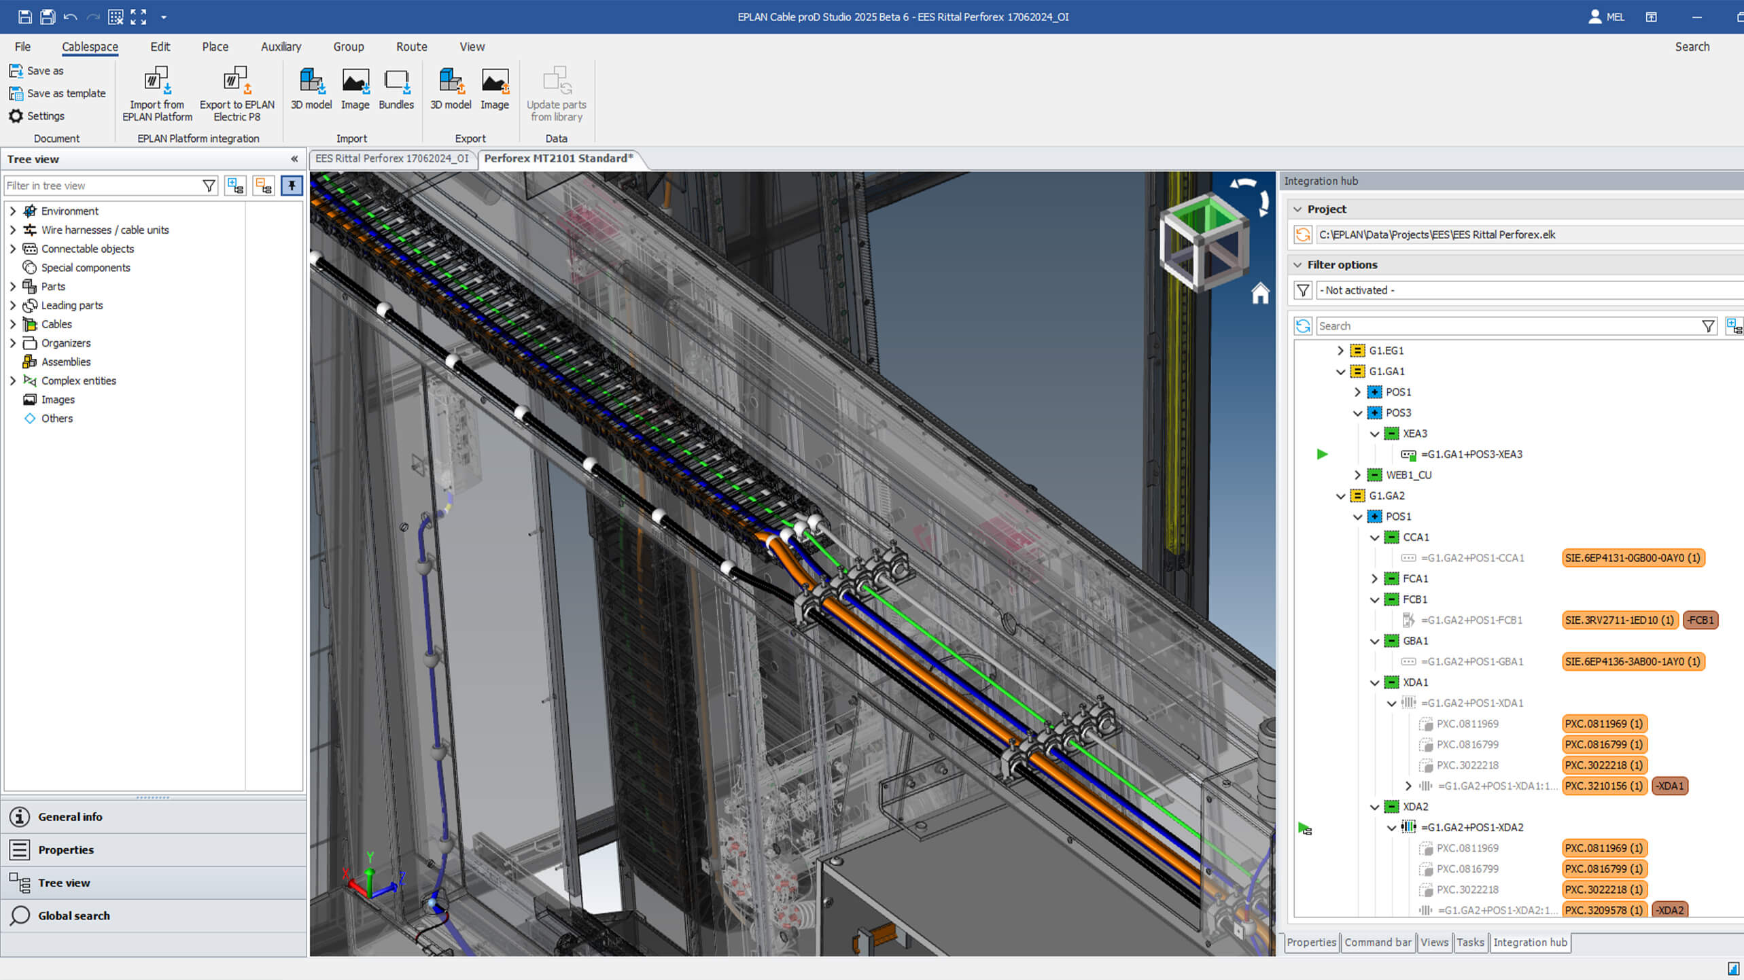This screenshot has height=980, width=1744.
Task: Open the Route menu
Action: [411, 47]
